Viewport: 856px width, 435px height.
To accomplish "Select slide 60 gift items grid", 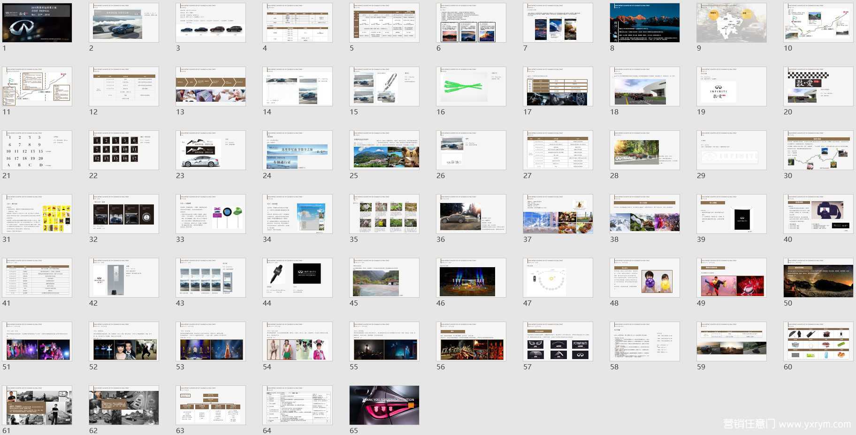I will click(x=818, y=342).
